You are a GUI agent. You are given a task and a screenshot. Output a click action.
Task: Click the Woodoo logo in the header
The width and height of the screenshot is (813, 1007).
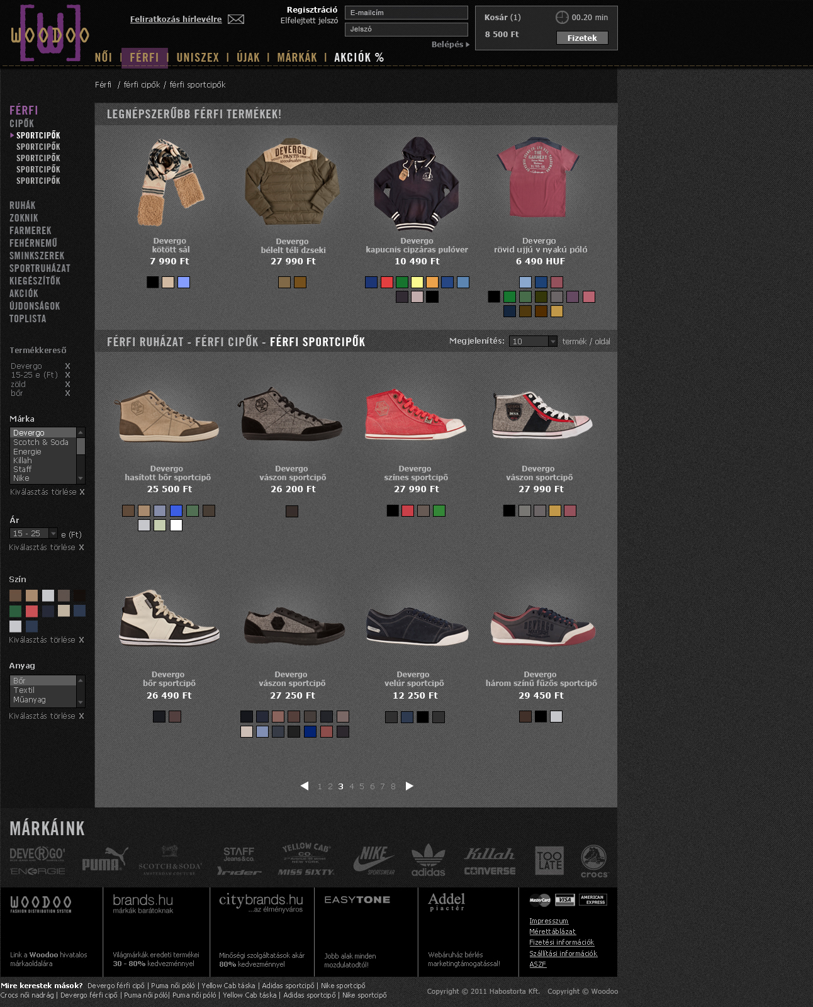(50, 33)
